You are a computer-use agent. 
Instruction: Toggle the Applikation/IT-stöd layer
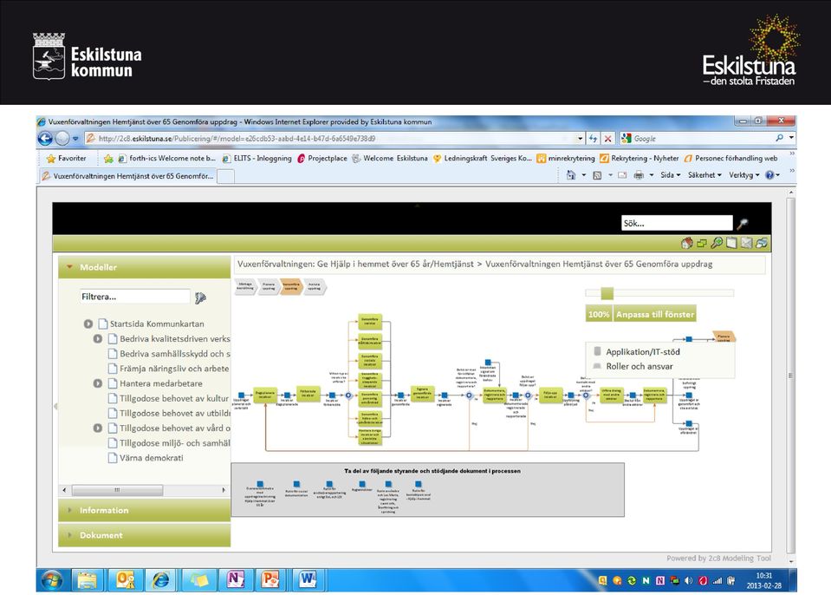pos(638,351)
